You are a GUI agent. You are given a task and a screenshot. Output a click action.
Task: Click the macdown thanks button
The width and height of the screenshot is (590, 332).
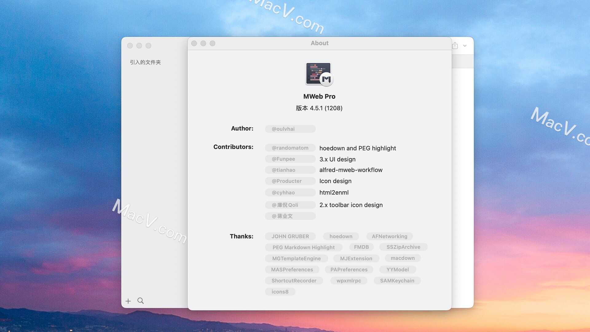(403, 258)
